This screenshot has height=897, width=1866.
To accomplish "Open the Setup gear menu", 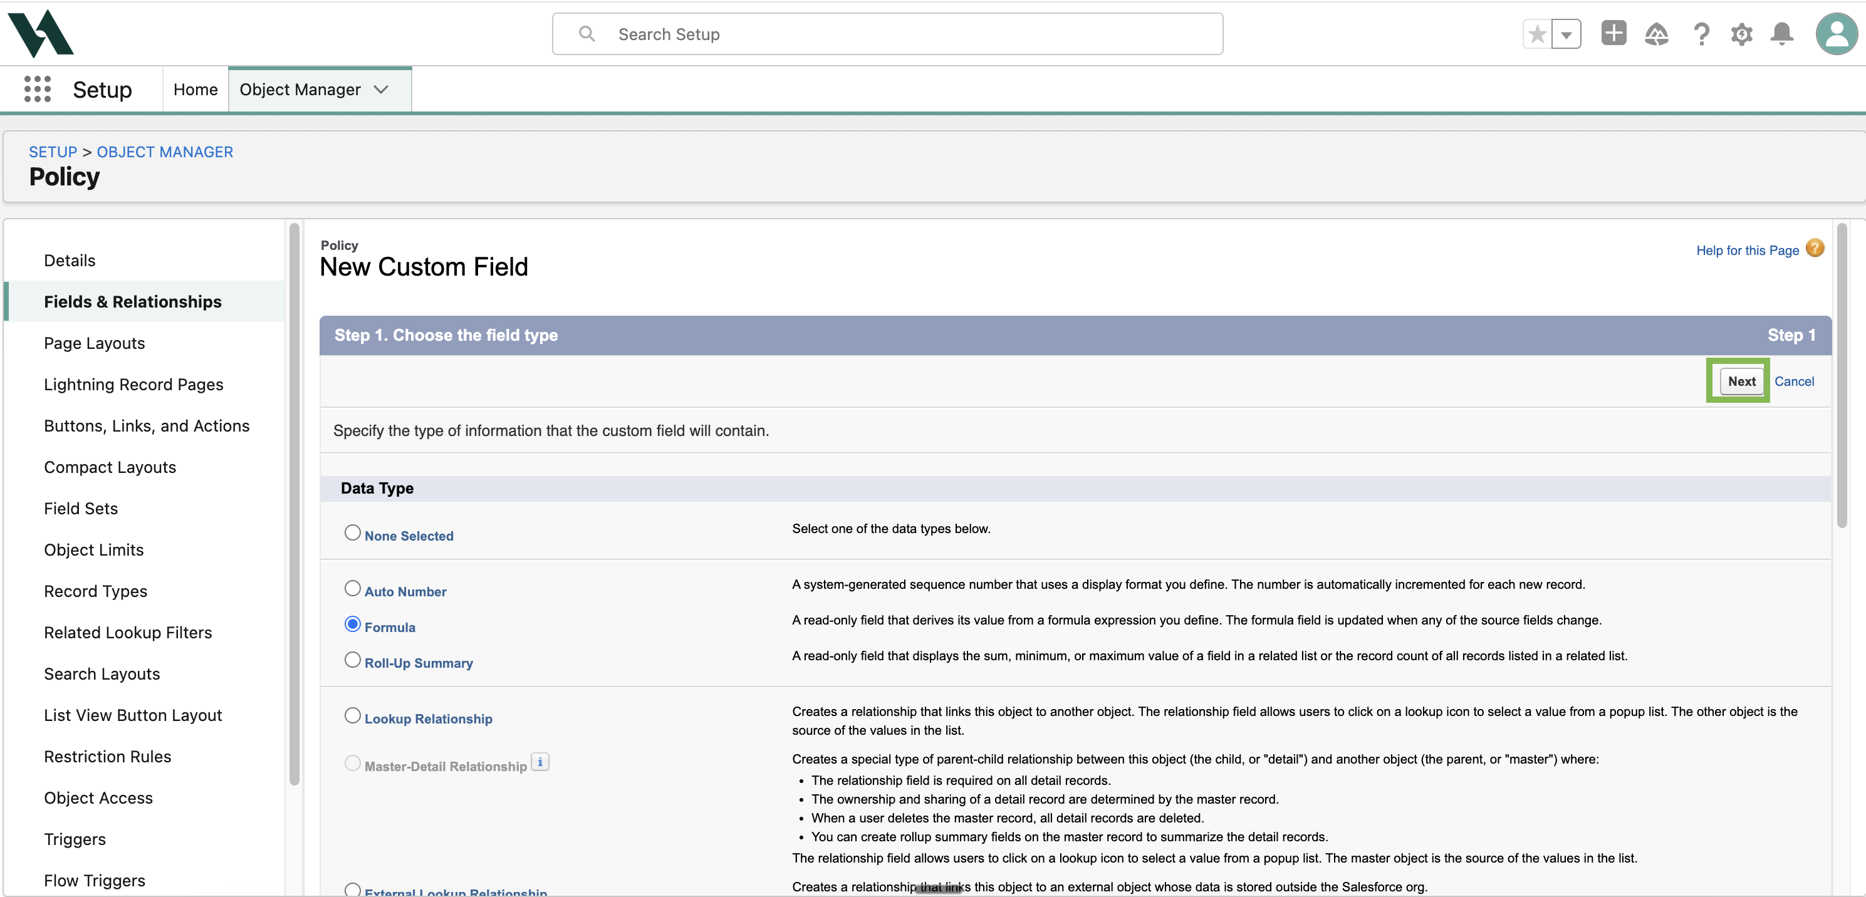I will point(1741,34).
